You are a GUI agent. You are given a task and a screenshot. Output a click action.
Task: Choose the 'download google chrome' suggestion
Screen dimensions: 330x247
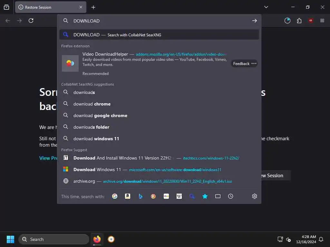pyautogui.click(x=159, y=115)
